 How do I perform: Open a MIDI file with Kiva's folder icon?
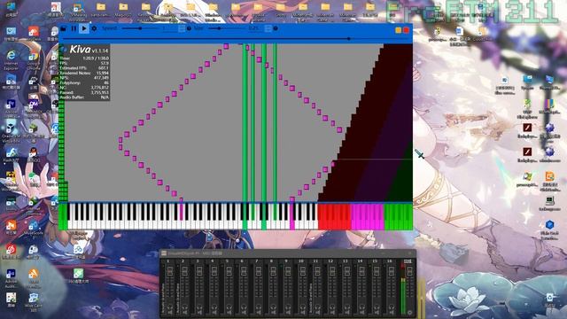pos(64,28)
